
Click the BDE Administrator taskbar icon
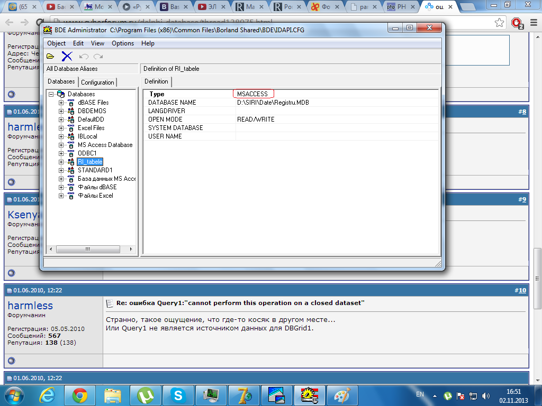309,395
